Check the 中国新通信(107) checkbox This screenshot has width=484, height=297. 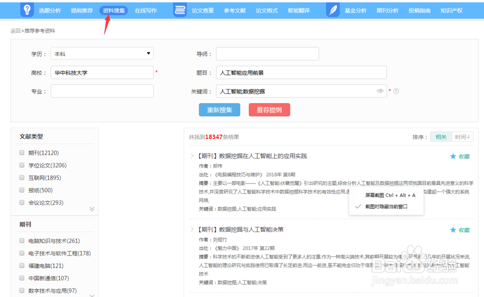click(x=22, y=278)
